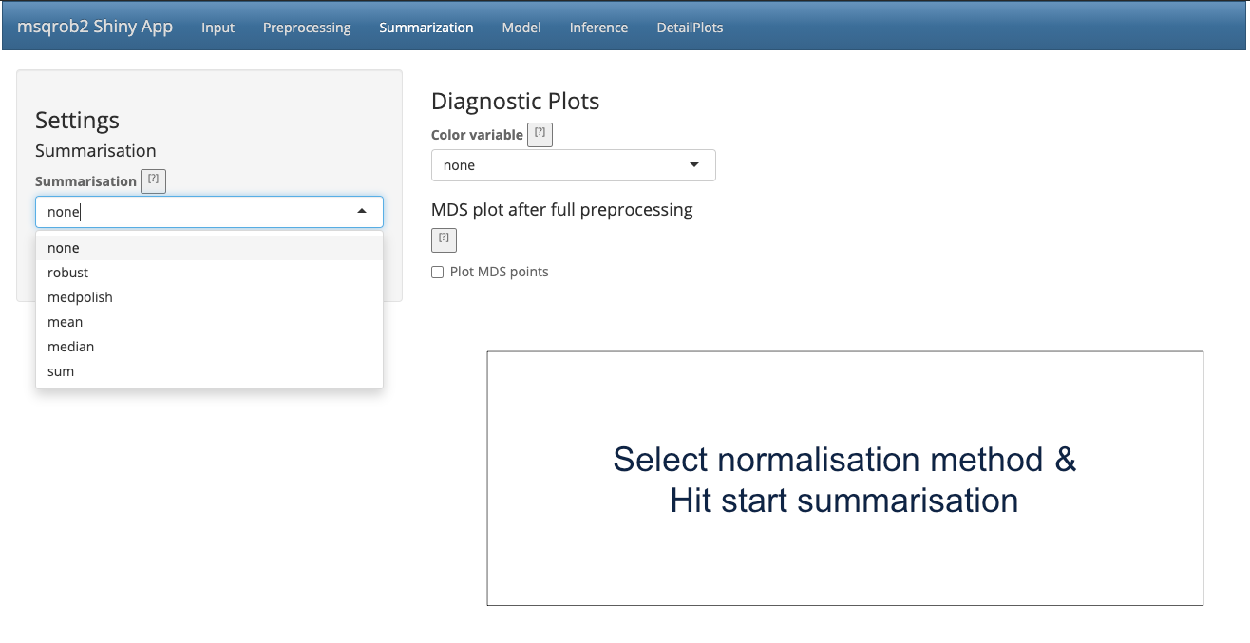Collapse the Summarisation dropdown via its arrow
1250x643 pixels.
[362, 212]
